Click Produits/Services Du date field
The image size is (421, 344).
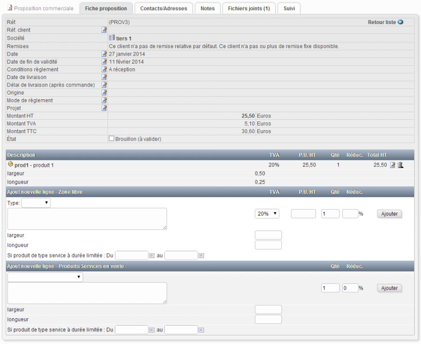tap(132, 330)
